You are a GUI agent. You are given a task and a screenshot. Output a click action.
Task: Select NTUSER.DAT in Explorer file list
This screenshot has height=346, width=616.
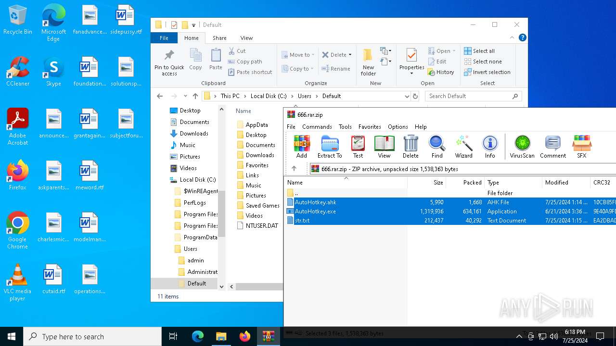point(262,225)
